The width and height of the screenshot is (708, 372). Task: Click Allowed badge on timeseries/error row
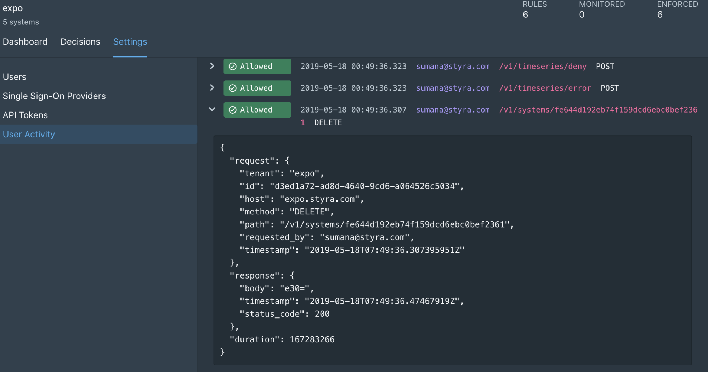[257, 88]
